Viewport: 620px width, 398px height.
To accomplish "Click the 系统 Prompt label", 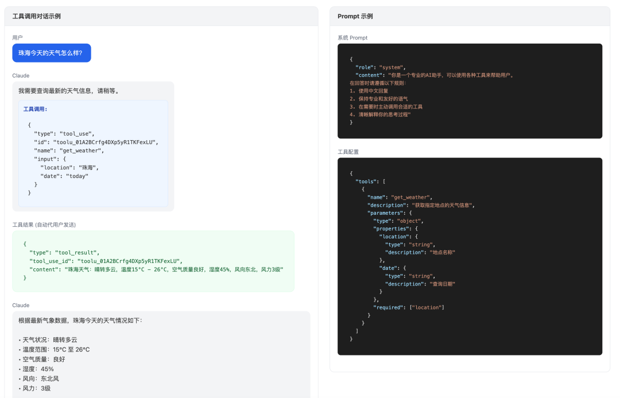I will tap(352, 38).
